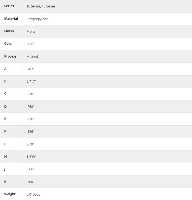
Task: Click dimension K value .500"
Action: point(30,182)
